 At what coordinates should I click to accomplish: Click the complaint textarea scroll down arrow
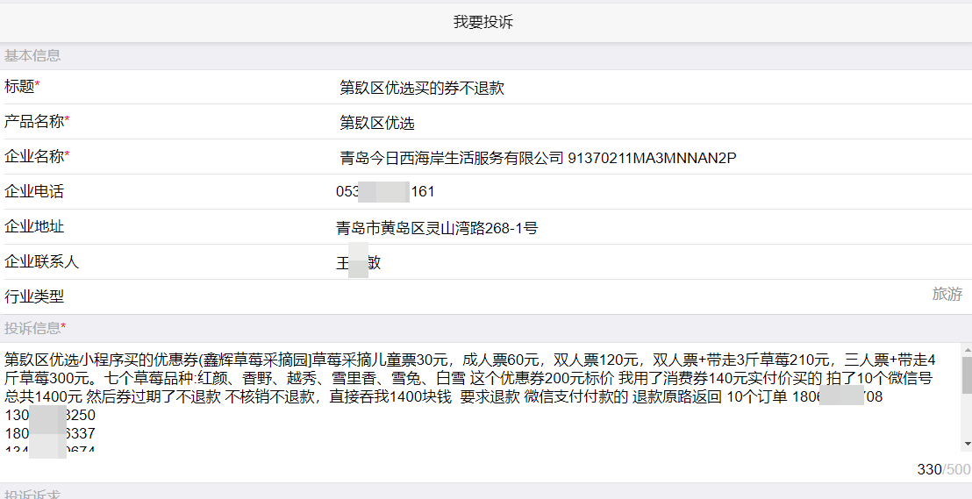point(967,445)
